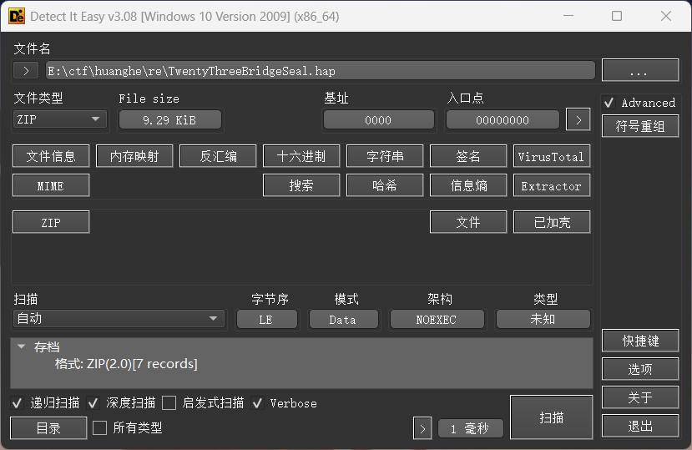Click the 已加壳 button
The image size is (692, 450).
tap(552, 222)
